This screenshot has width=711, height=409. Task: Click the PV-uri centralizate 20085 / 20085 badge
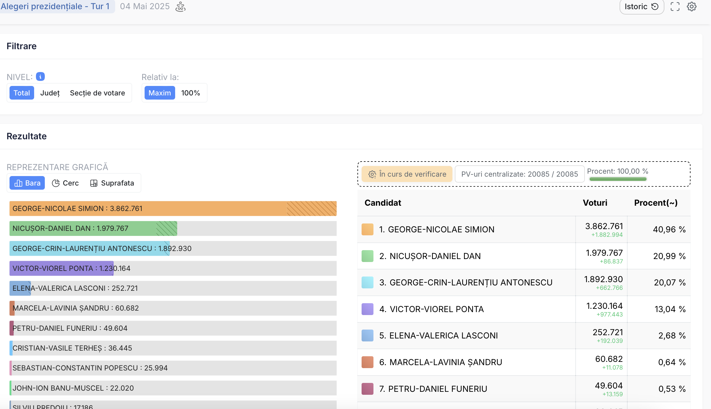[520, 174]
